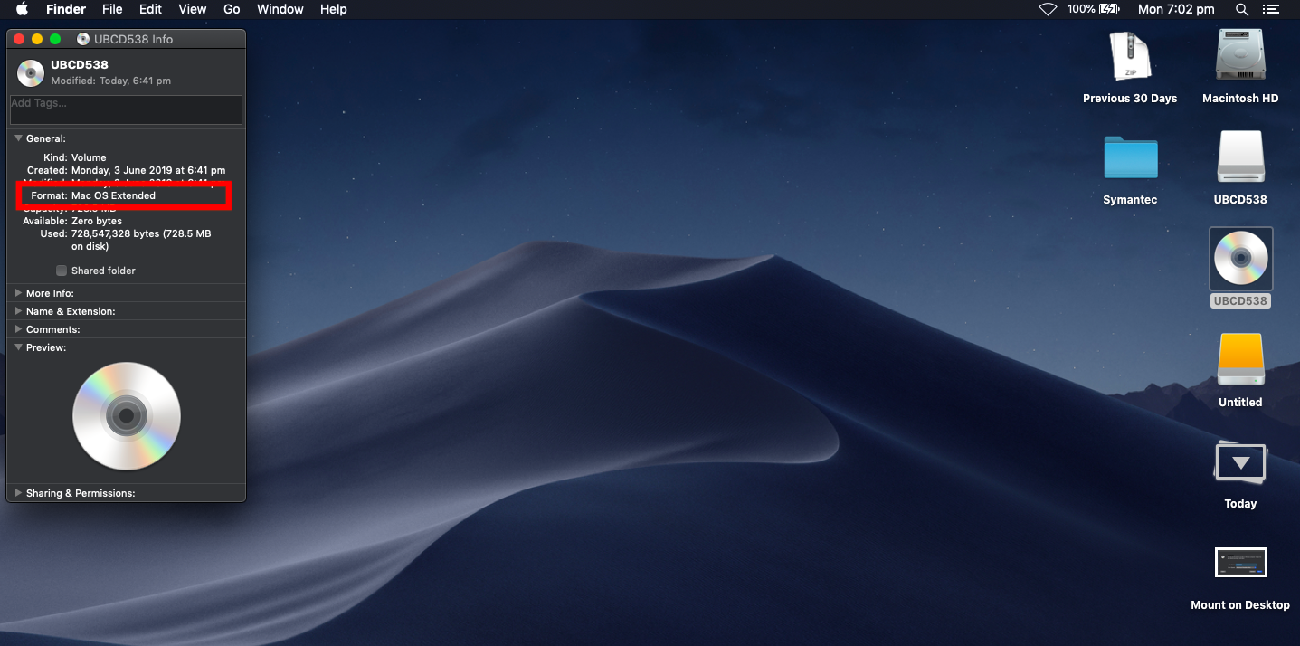Click the UBCD538 name in Info header

(80, 65)
